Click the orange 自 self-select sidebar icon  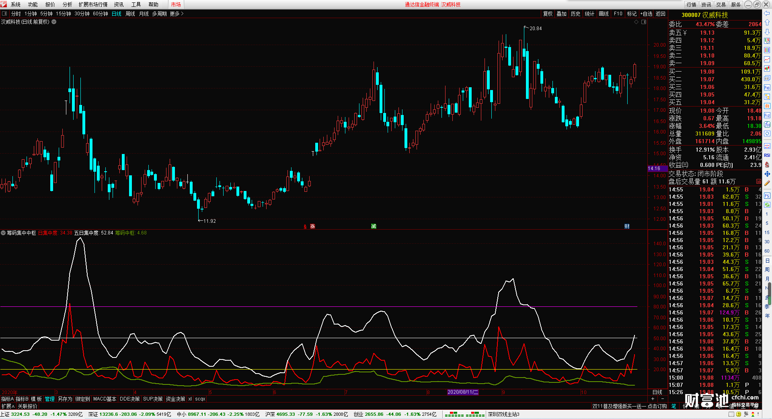[x=767, y=106]
